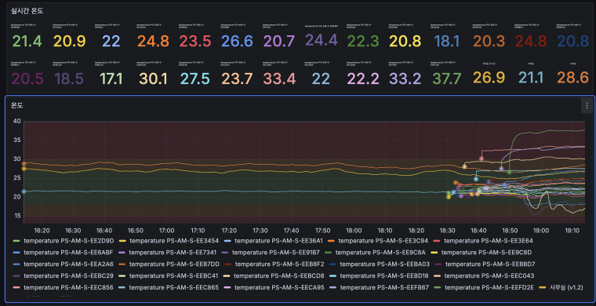Click the orange 28.6 stat value
596x306 pixels.
click(572, 77)
